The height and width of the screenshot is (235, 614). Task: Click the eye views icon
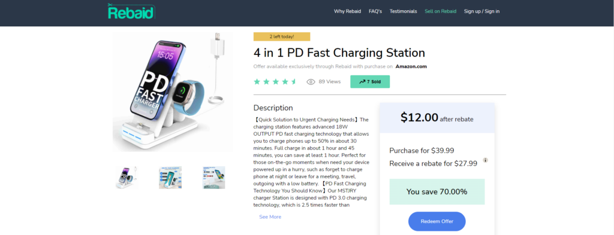311,82
